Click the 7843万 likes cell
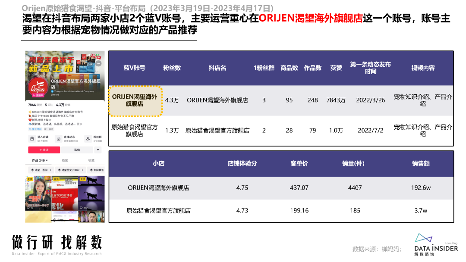Viewport: 466px width, 262px height. click(336, 100)
